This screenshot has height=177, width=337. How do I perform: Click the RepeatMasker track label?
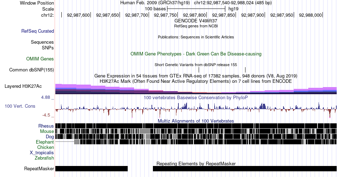pos(39,168)
